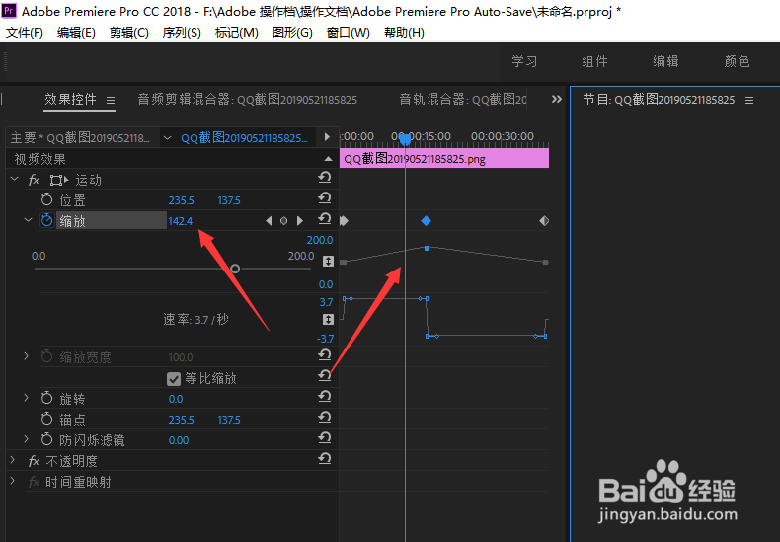
Task: Switch to the 组件 workspace
Action: click(595, 61)
